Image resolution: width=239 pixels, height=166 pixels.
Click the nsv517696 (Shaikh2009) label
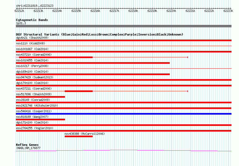[x=34, y=94]
